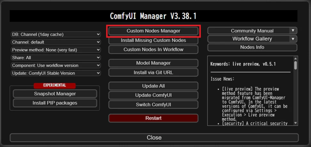This screenshot has width=311, height=147.
Task: Open the Share: All dropdown
Action: coord(56,58)
